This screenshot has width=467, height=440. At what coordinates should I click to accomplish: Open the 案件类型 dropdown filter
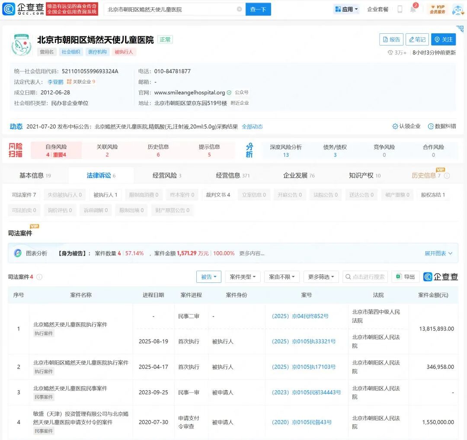tap(242, 277)
